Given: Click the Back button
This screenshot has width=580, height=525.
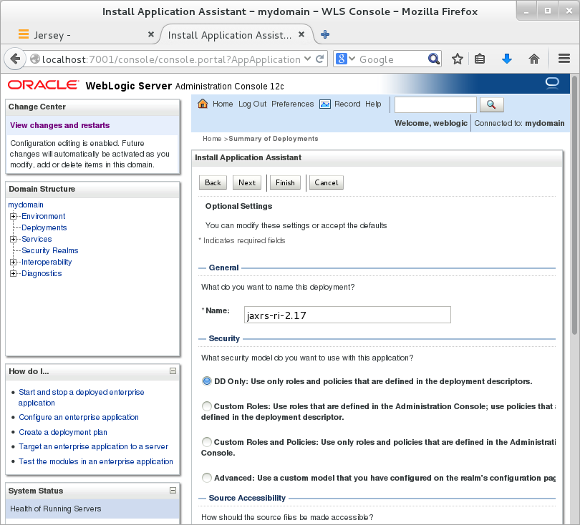Looking at the screenshot, I should tap(213, 182).
